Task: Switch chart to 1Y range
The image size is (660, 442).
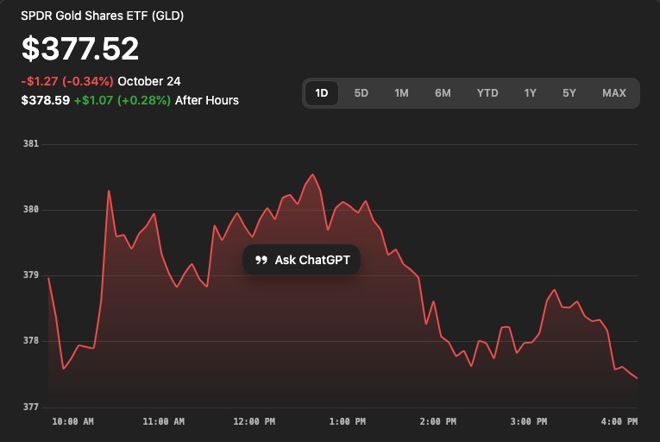Action: coord(530,93)
